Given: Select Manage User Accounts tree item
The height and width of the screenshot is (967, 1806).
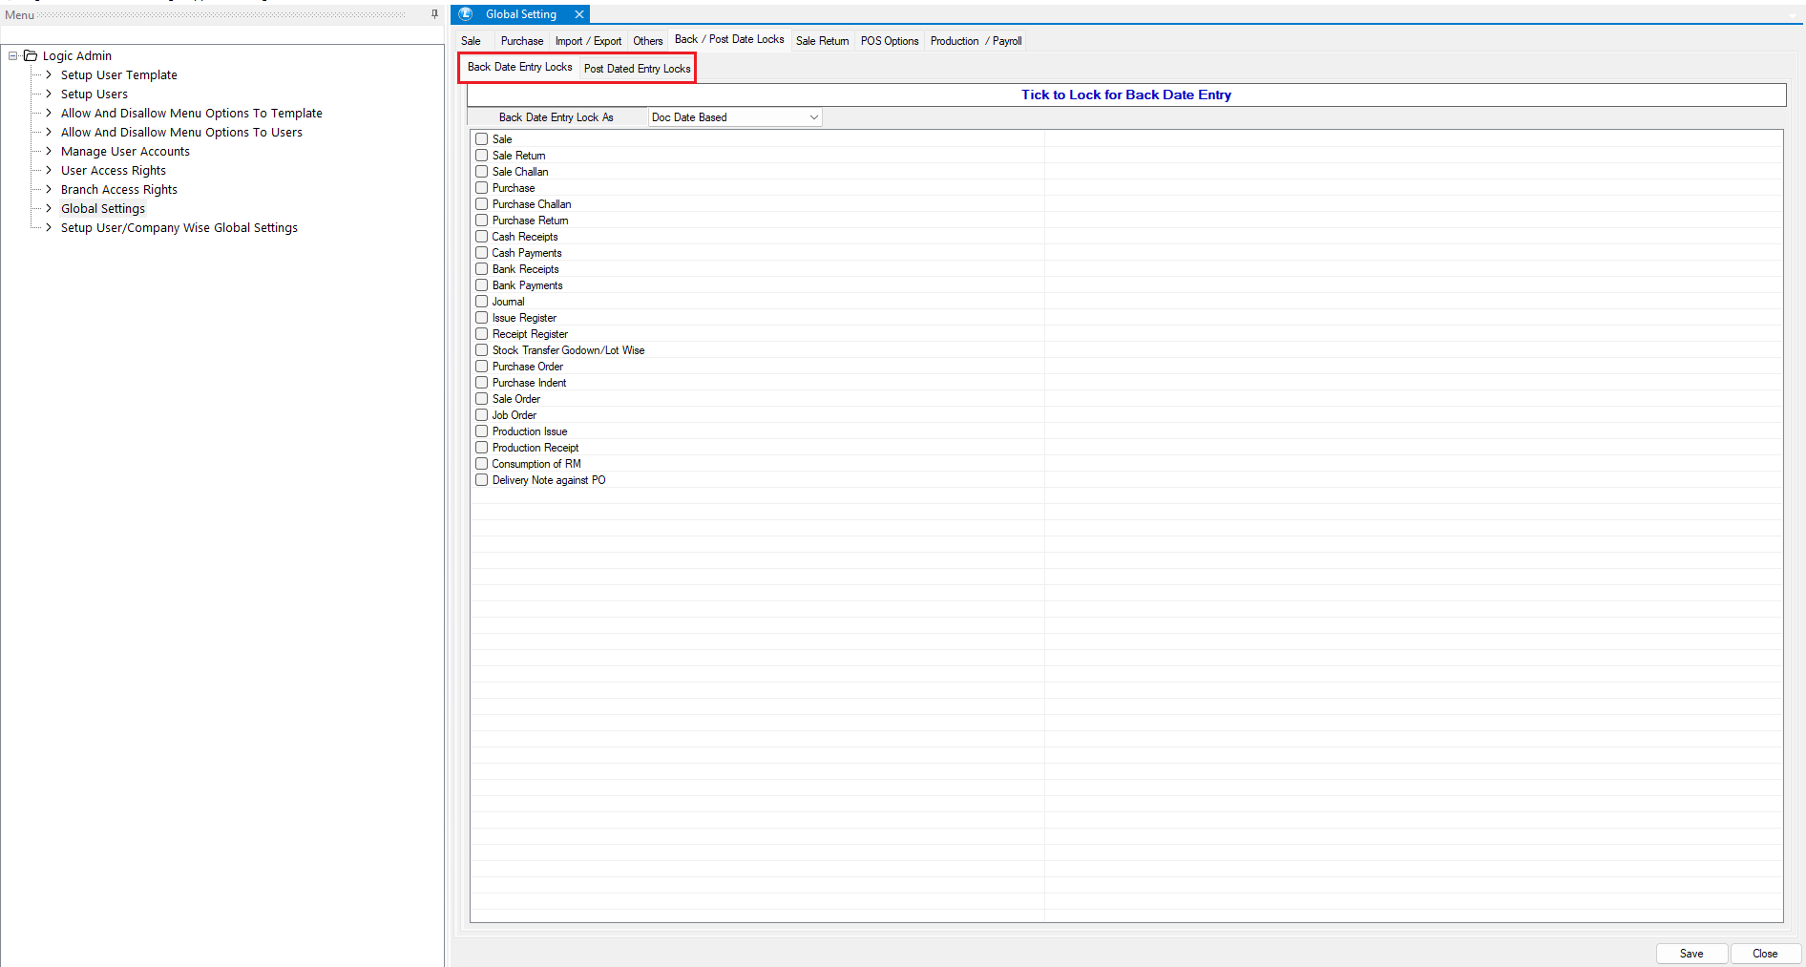Looking at the screenshot, I should [125, 152].
